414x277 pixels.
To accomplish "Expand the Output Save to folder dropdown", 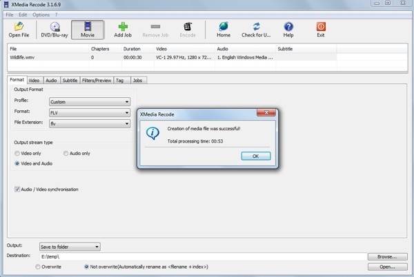I will tap(70, 247).
